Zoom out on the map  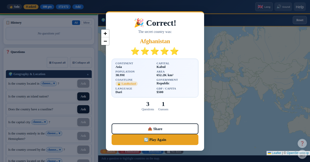point(105,41)
